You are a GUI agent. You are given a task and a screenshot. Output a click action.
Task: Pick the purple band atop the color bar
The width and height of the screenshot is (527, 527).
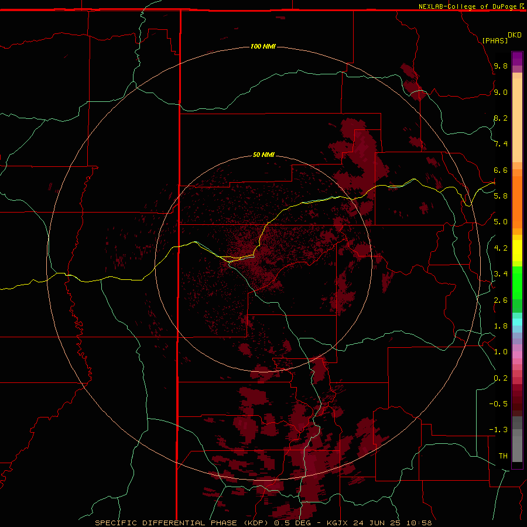pos(517,59)
